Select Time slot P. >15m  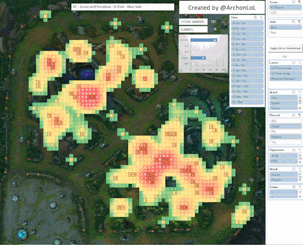(247, 102)
